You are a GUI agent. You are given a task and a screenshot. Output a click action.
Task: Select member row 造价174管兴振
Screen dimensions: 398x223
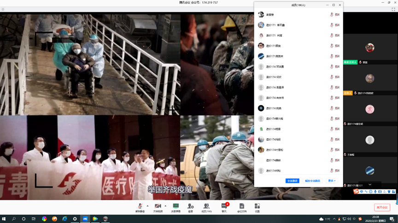pyautogui.click(x=298, y=118)
